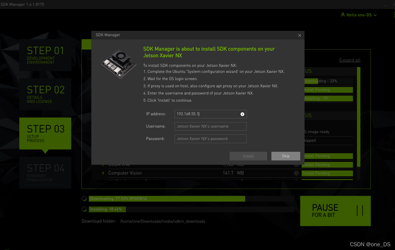Viewport: 395px width, 250px height.
Task: Close the SDK Manager dialog
Action: coord(300,35)
